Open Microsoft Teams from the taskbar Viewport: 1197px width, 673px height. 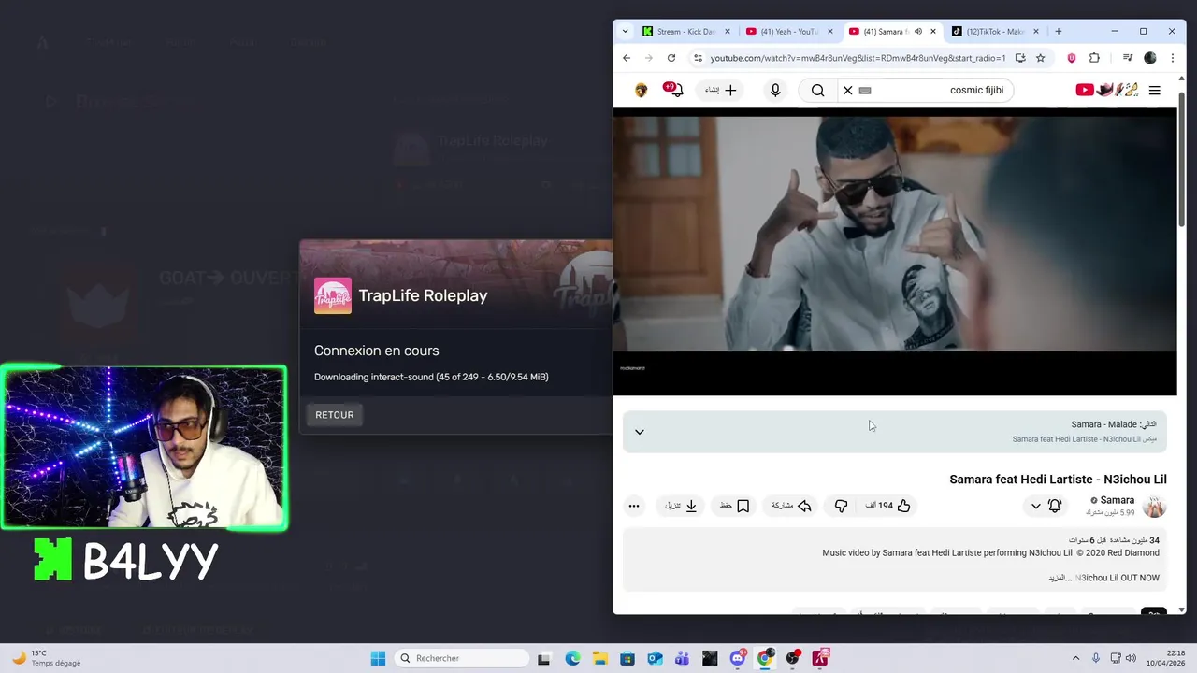click(683, 658)
